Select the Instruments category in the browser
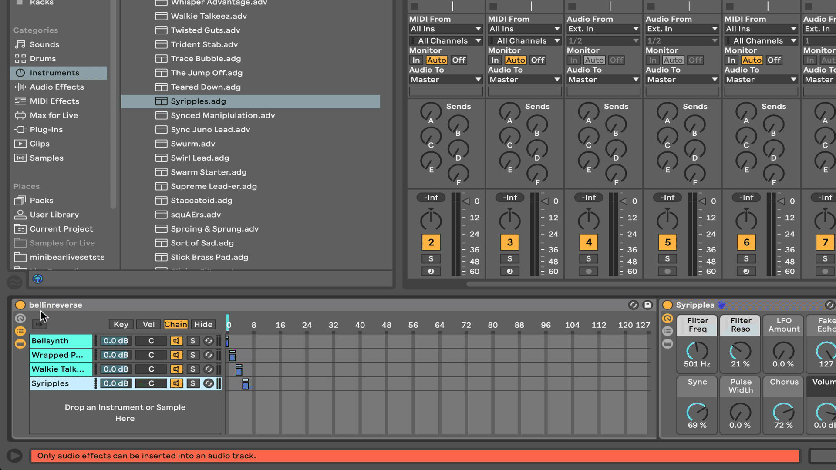This screenshot has height=470, width=836. pos(55,73)
